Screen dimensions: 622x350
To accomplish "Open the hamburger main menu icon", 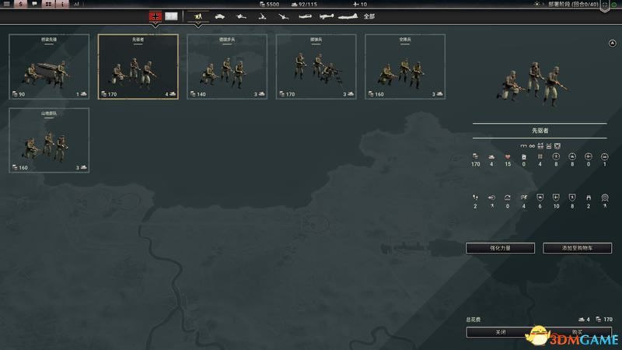I will tap(6, 4).
